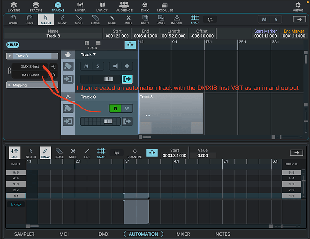This screenshot has width=310, height=239.
Task: Toggle the follow-playhead button above tracks
Action: tap(130, 45)
